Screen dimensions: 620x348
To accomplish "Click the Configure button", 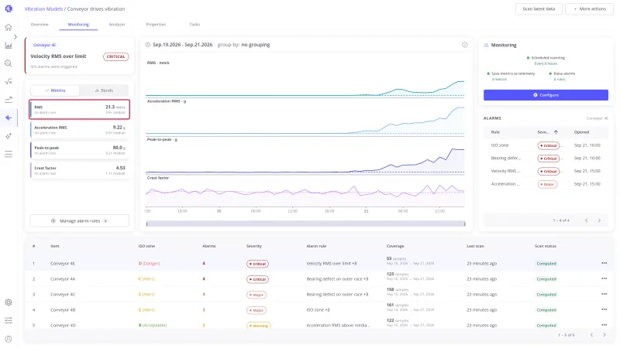I will pyautogui.click(x=546, y=95).
